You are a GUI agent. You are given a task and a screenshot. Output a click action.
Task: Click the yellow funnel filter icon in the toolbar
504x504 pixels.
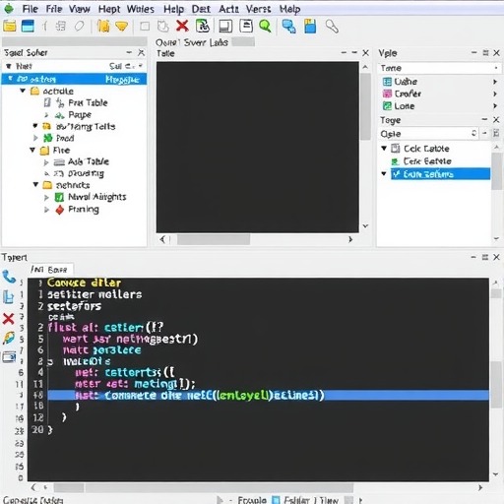pos(122,27)
